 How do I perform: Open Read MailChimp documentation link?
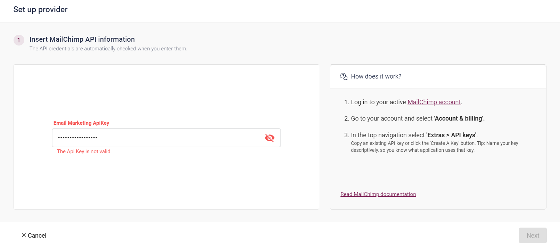[x=378, y=194]
